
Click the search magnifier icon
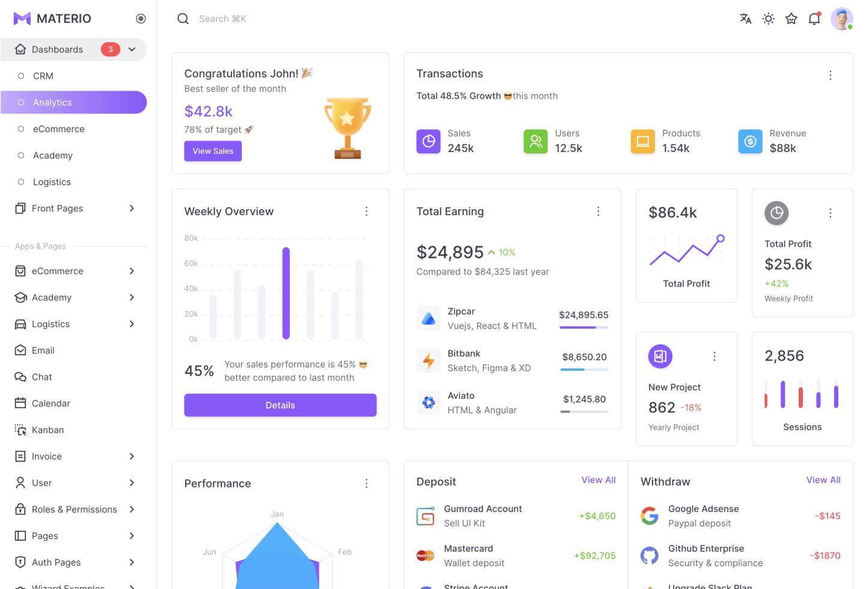coord(183,19)
